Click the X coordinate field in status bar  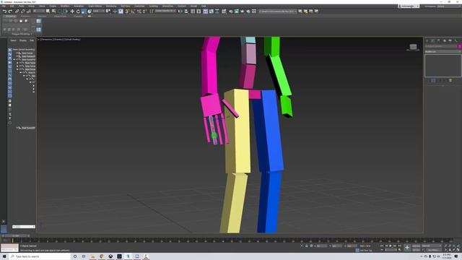(322, 246)
